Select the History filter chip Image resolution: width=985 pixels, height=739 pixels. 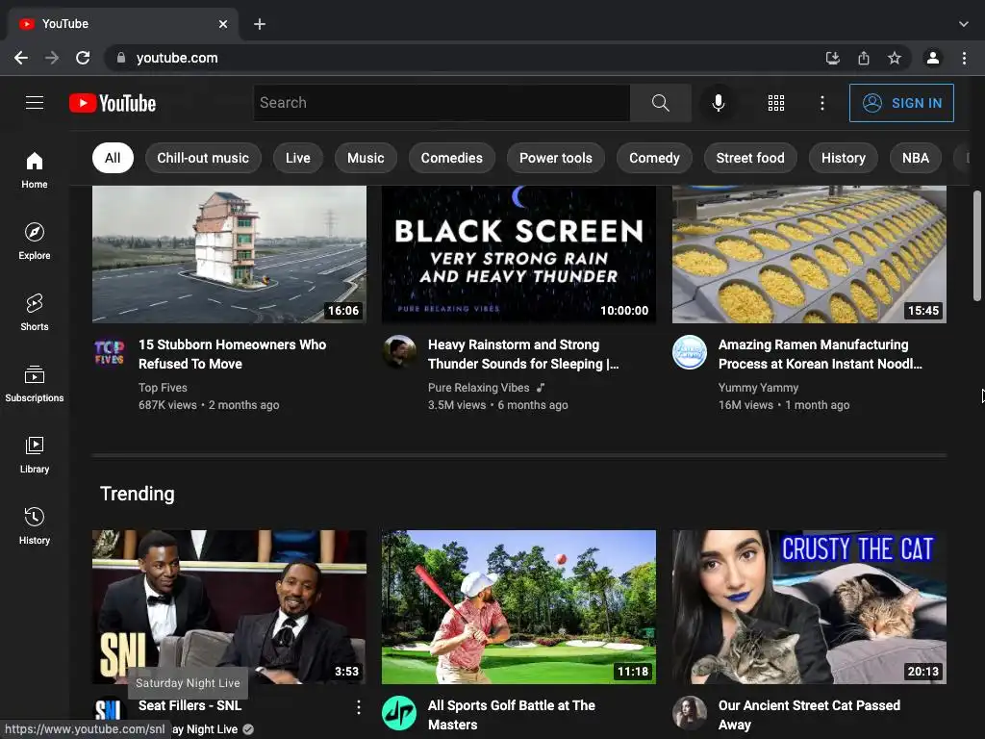(x=843, y=158)
